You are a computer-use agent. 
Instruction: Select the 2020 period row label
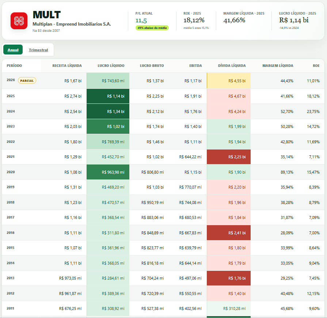click(x=11, y=172)
